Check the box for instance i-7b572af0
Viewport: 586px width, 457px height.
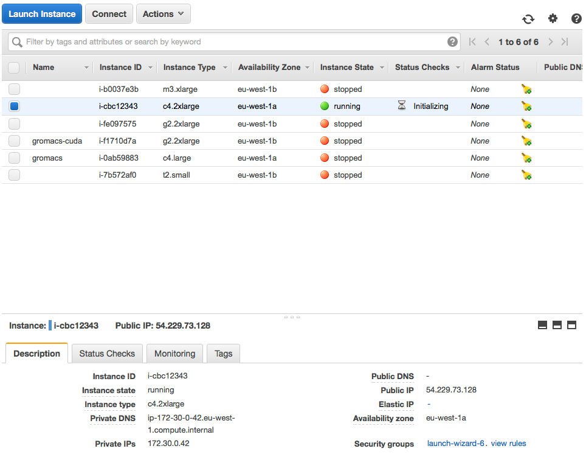(14, 175)
